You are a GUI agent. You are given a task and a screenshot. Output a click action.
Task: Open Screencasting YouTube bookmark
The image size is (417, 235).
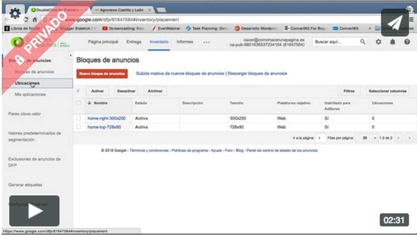point(123,28)
